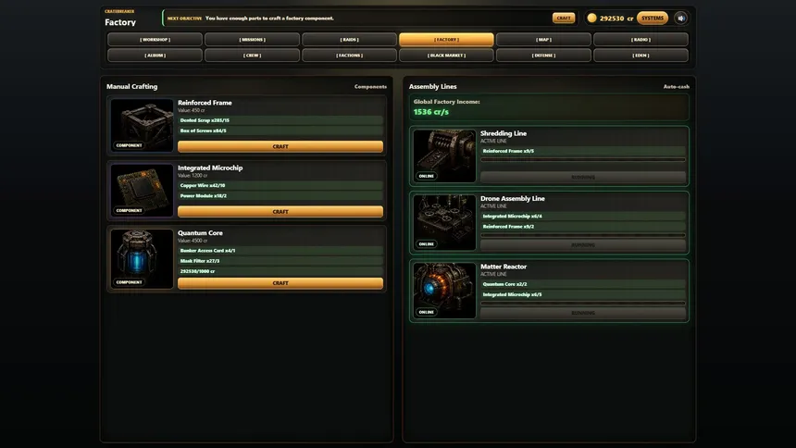Visit the BLACK MARKET tab

click(446, 56)
